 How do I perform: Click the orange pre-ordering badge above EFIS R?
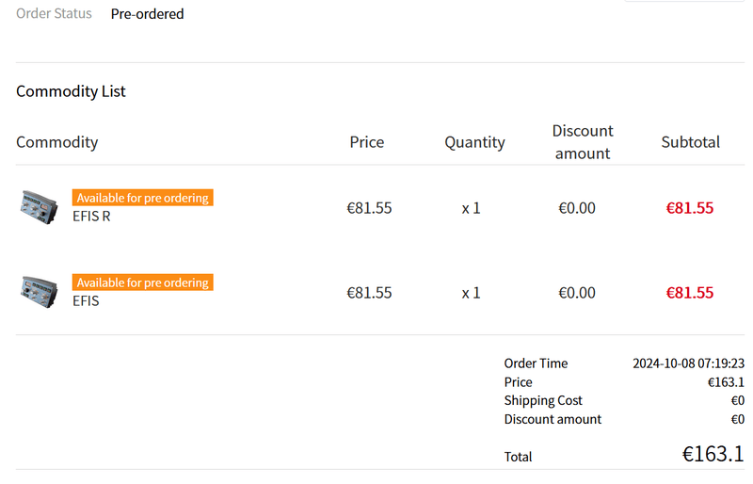pos(143,198)
